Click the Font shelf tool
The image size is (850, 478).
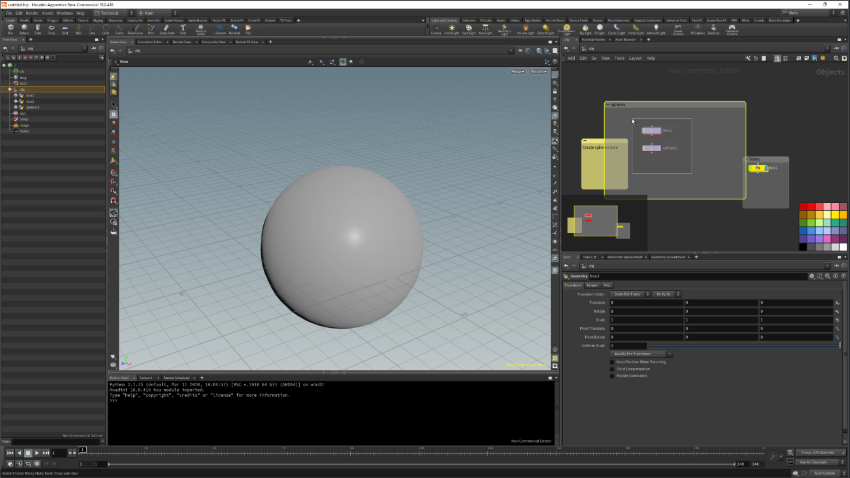point(183,29)
